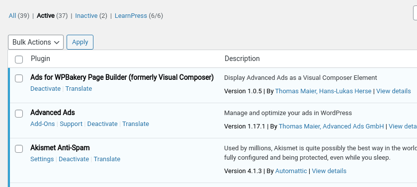Screen dimensions: 417x187
Task: View details for Ads for WPBakery plugin
Action: 394,91
